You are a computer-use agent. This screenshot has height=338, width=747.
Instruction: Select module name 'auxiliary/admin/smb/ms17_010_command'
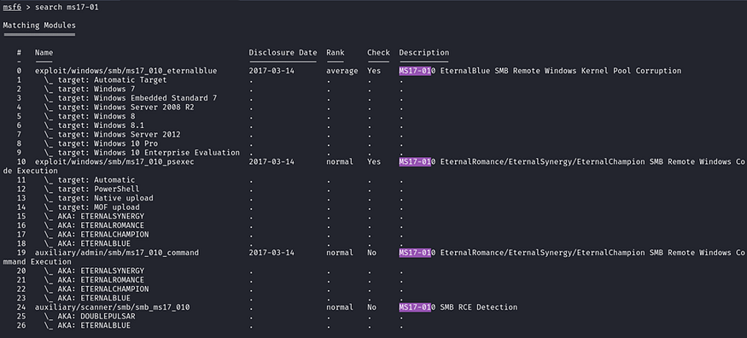[117, 253]
